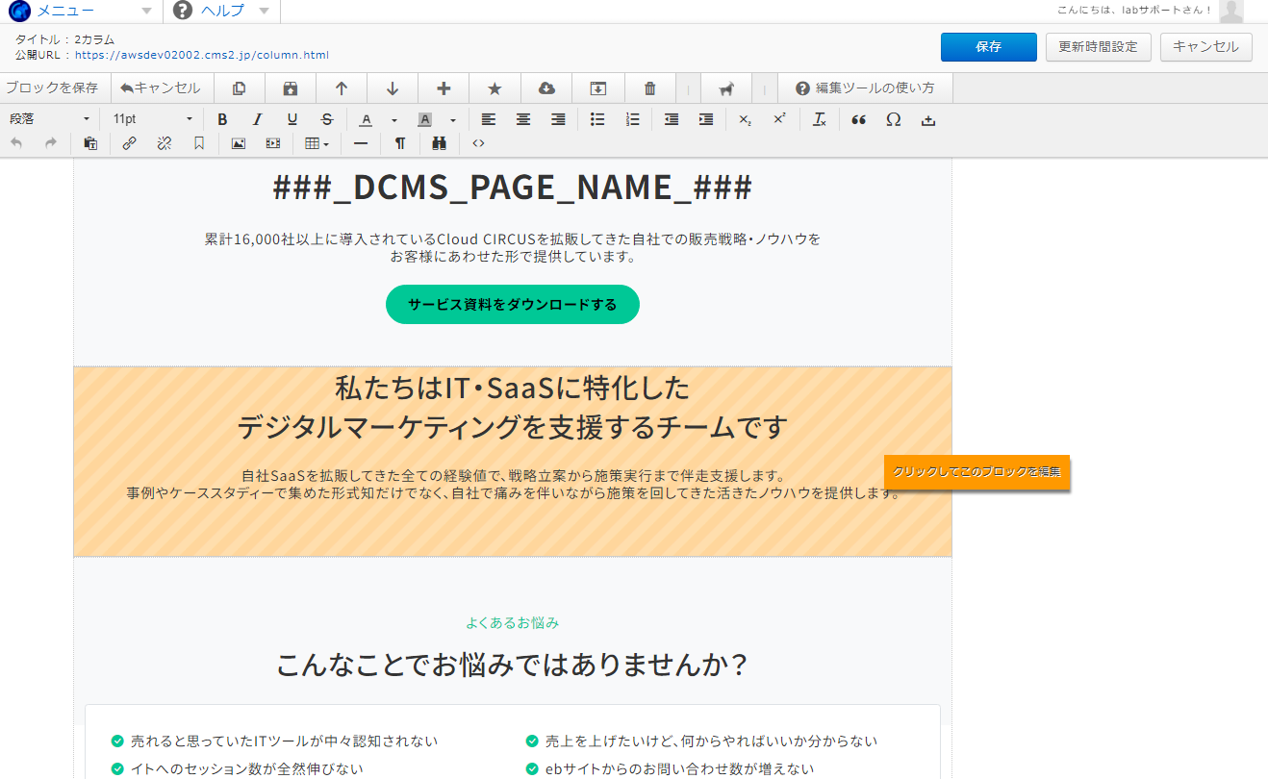The height and width of the screenshot is (779, 1268).
Task: Open the メニュー menu
Action: click(64, 11)
